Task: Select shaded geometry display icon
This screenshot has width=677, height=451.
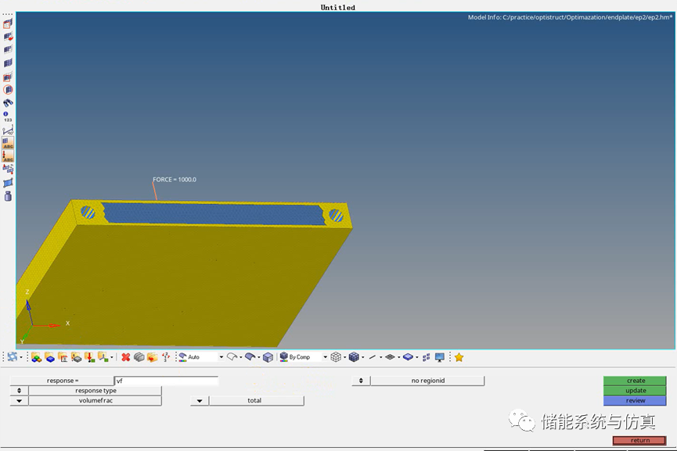Action: click(x=250, y=357)
